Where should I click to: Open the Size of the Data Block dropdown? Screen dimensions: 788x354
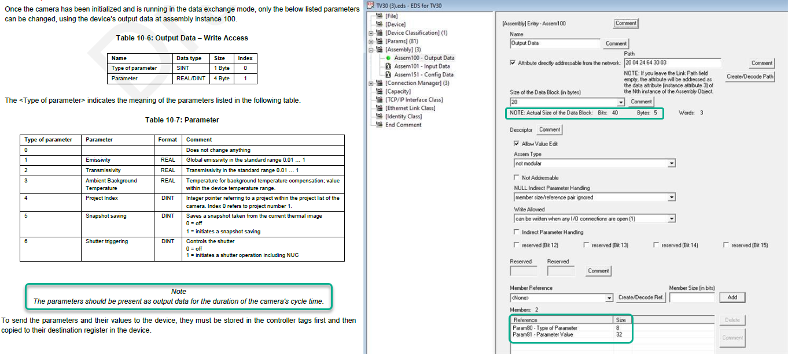click(x=621, y=102)
